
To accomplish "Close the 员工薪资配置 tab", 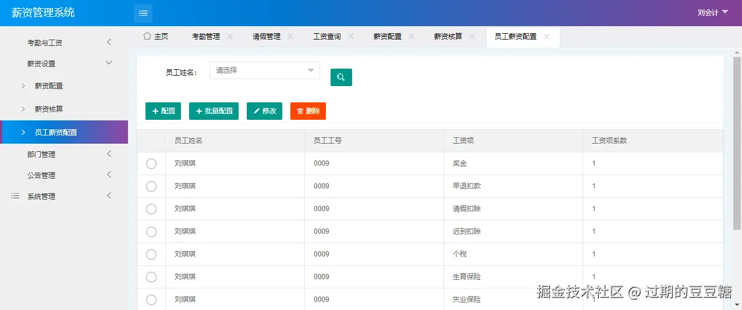I will pyautogui.click(x=546, y=36).
